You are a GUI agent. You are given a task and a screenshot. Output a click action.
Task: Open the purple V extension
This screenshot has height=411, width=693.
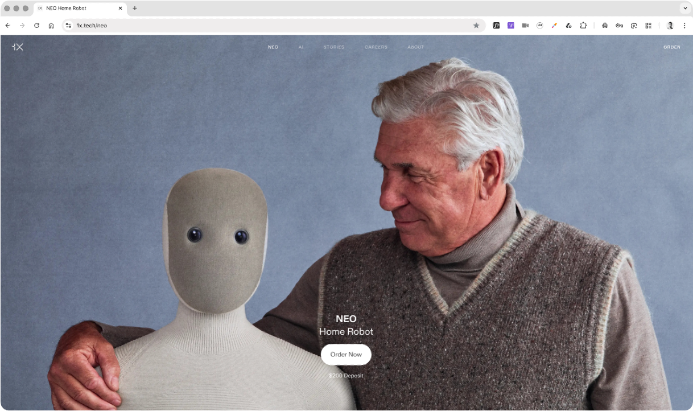click(511, 26)
